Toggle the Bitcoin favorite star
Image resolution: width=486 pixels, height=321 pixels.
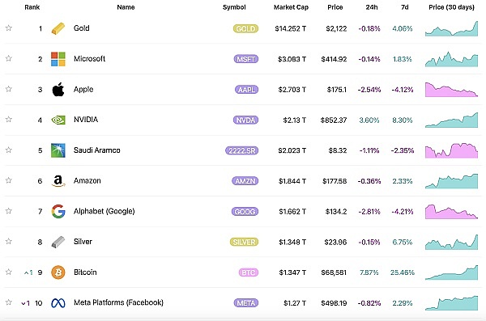coord(9,272)
